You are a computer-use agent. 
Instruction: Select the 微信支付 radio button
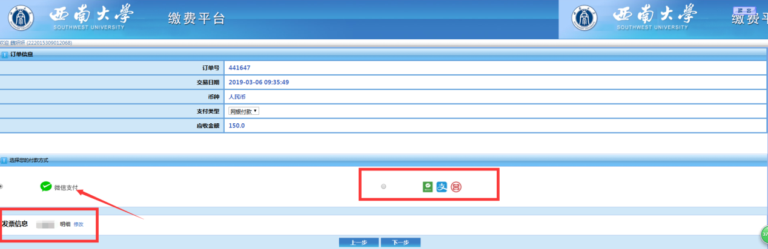(1, 187)
